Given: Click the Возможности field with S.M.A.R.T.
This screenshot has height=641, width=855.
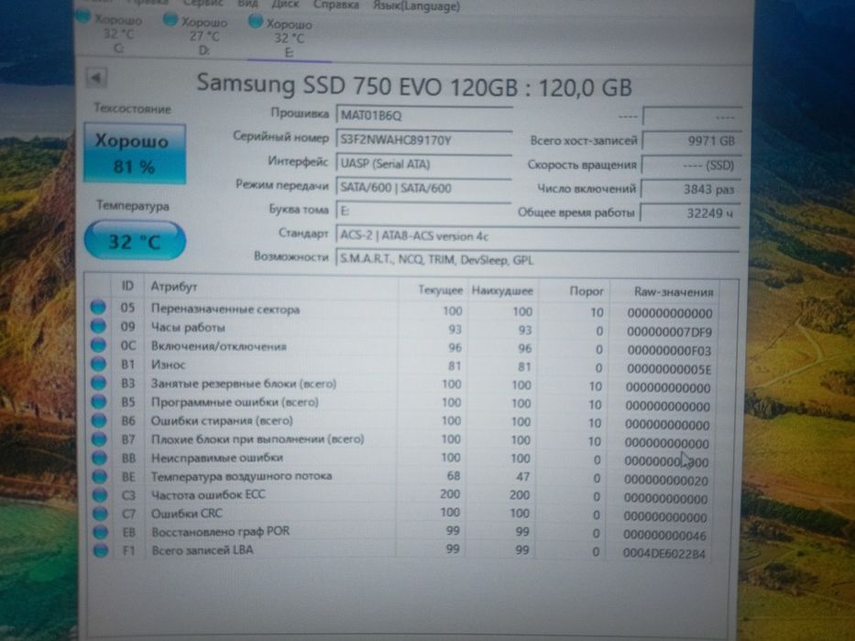Looking at the screenshot, I should (537, 259).
